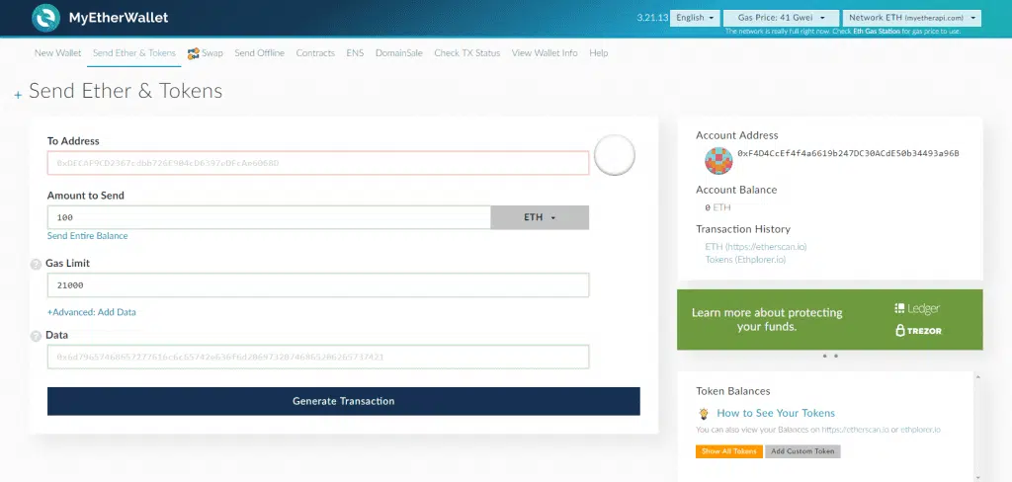Click the Gas Limit help icon
This screenshot has height=482, width=1012.
(37, 264)
